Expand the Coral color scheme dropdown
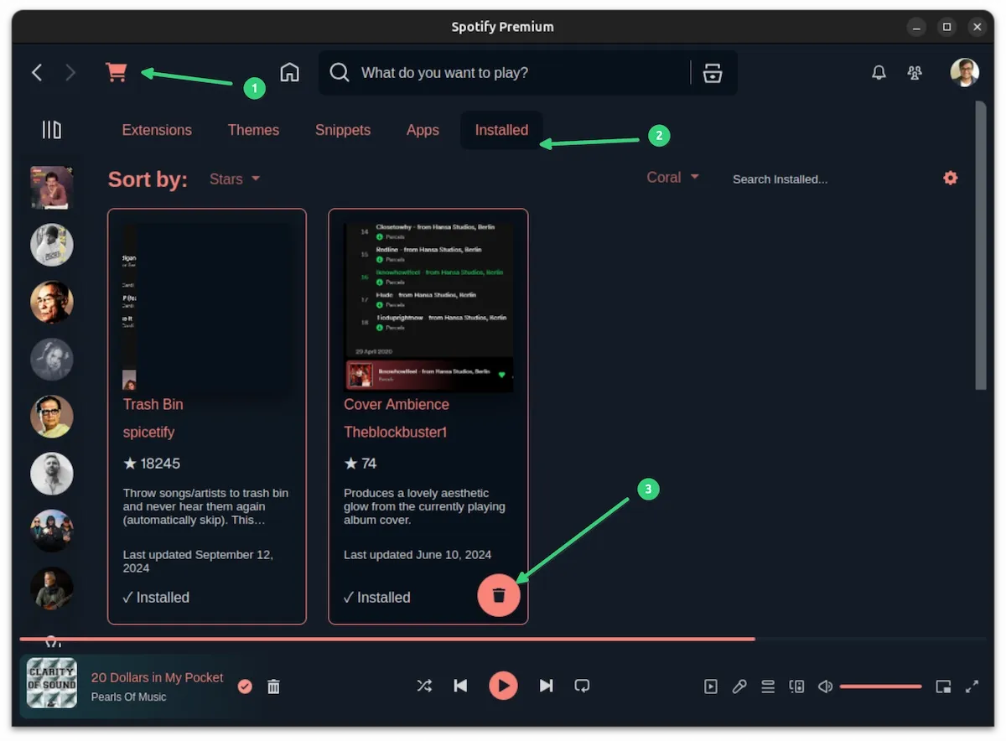1006x741 pixels. coord(672,178)
